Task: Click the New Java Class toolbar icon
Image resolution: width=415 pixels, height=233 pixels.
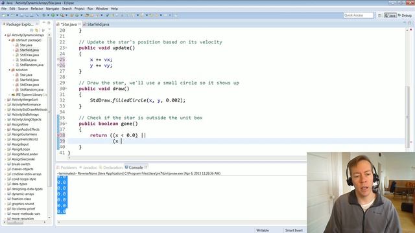Action: (x=77, y=16)
